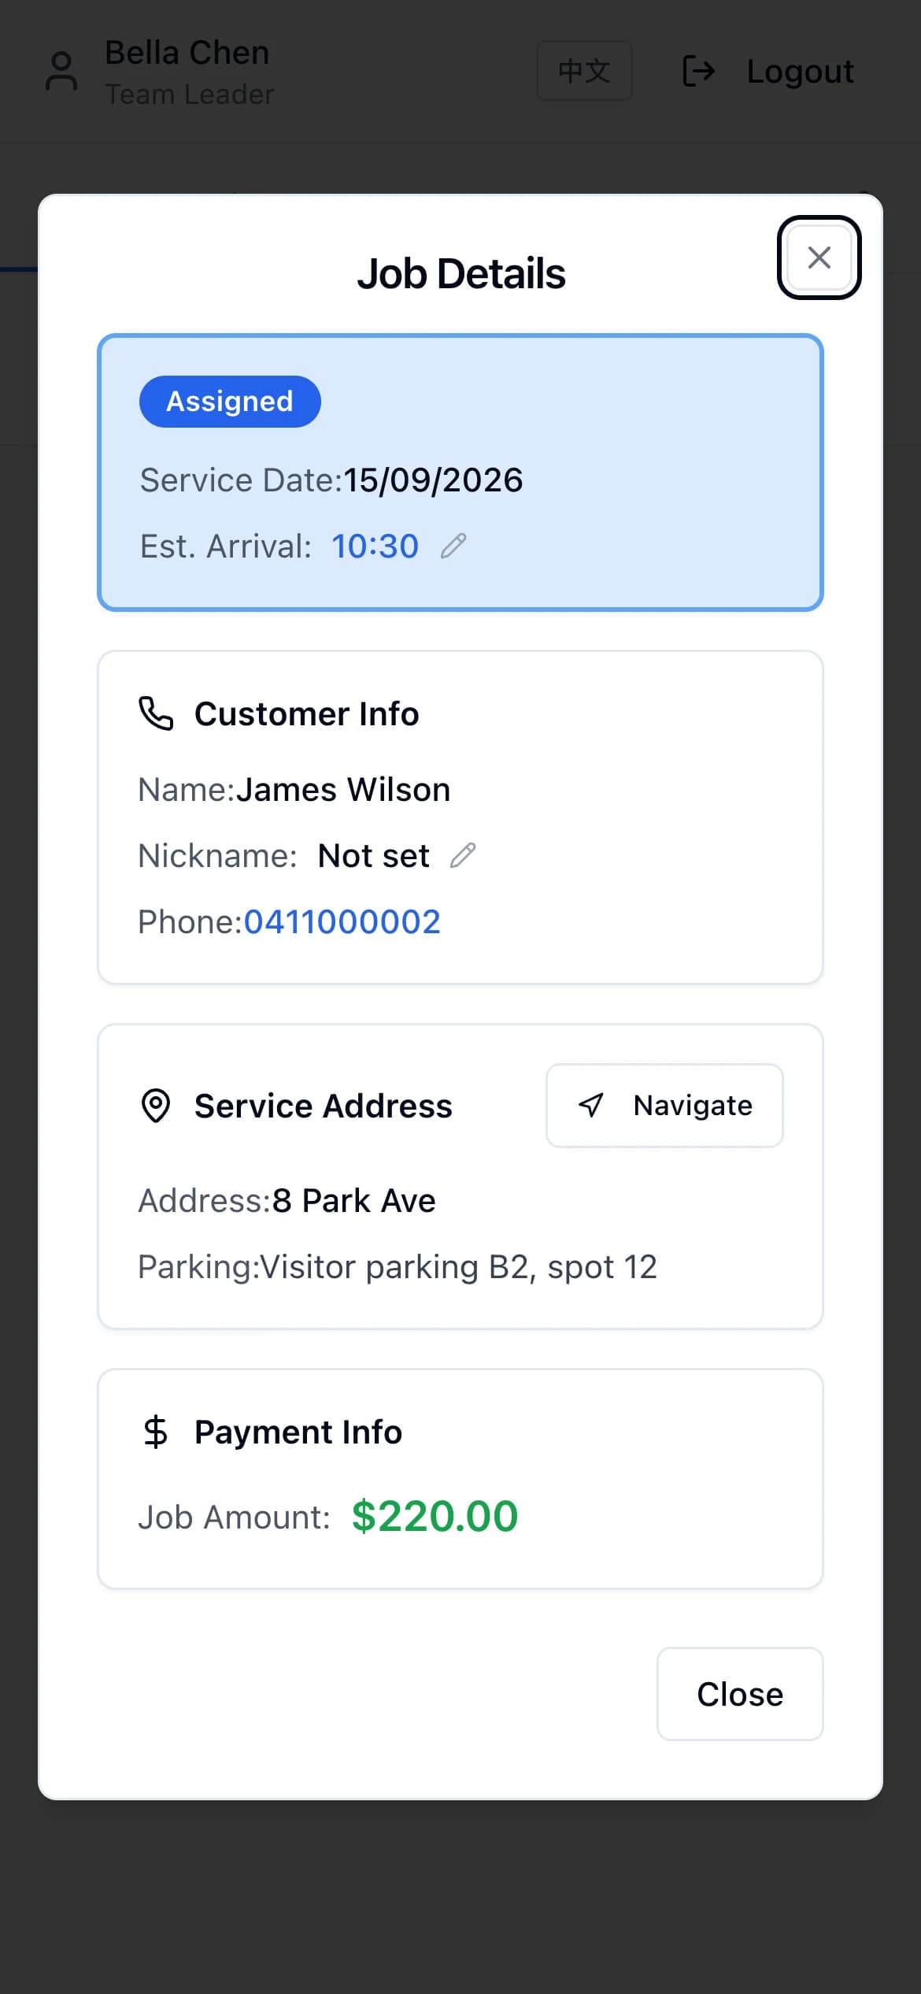
Task: Click the logout arrow icon
Action: (x=699, y=71)
